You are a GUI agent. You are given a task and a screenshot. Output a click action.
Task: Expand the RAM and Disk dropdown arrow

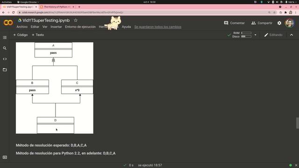point(256,35)
